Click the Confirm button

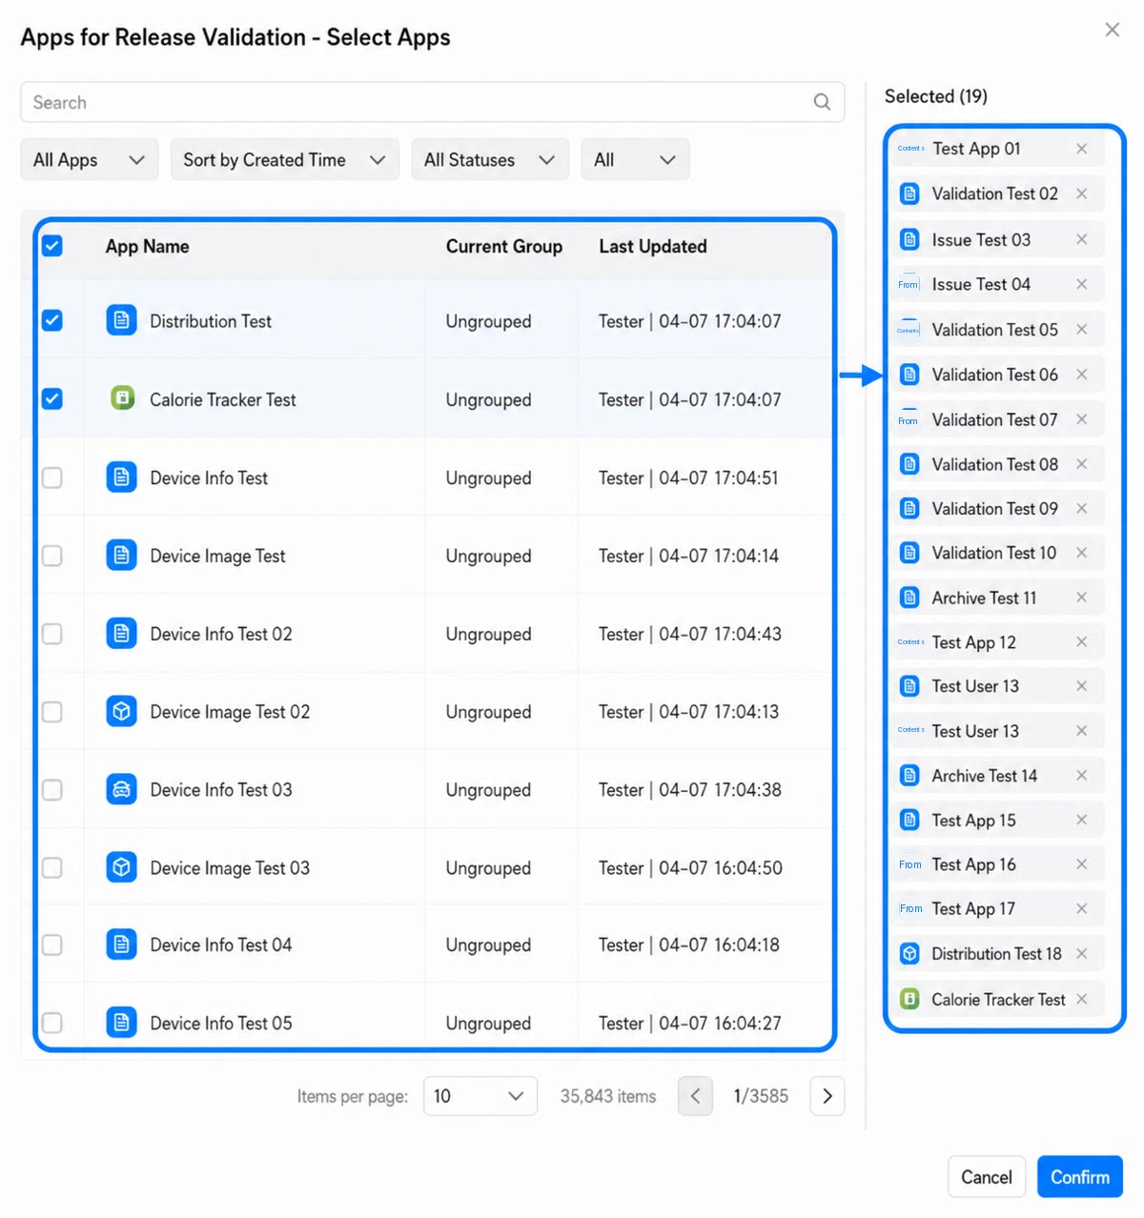coord(1079,1177)
